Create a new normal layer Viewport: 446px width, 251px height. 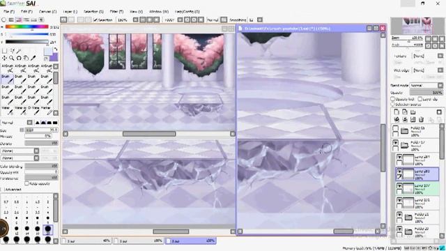(x=397, y=112)
